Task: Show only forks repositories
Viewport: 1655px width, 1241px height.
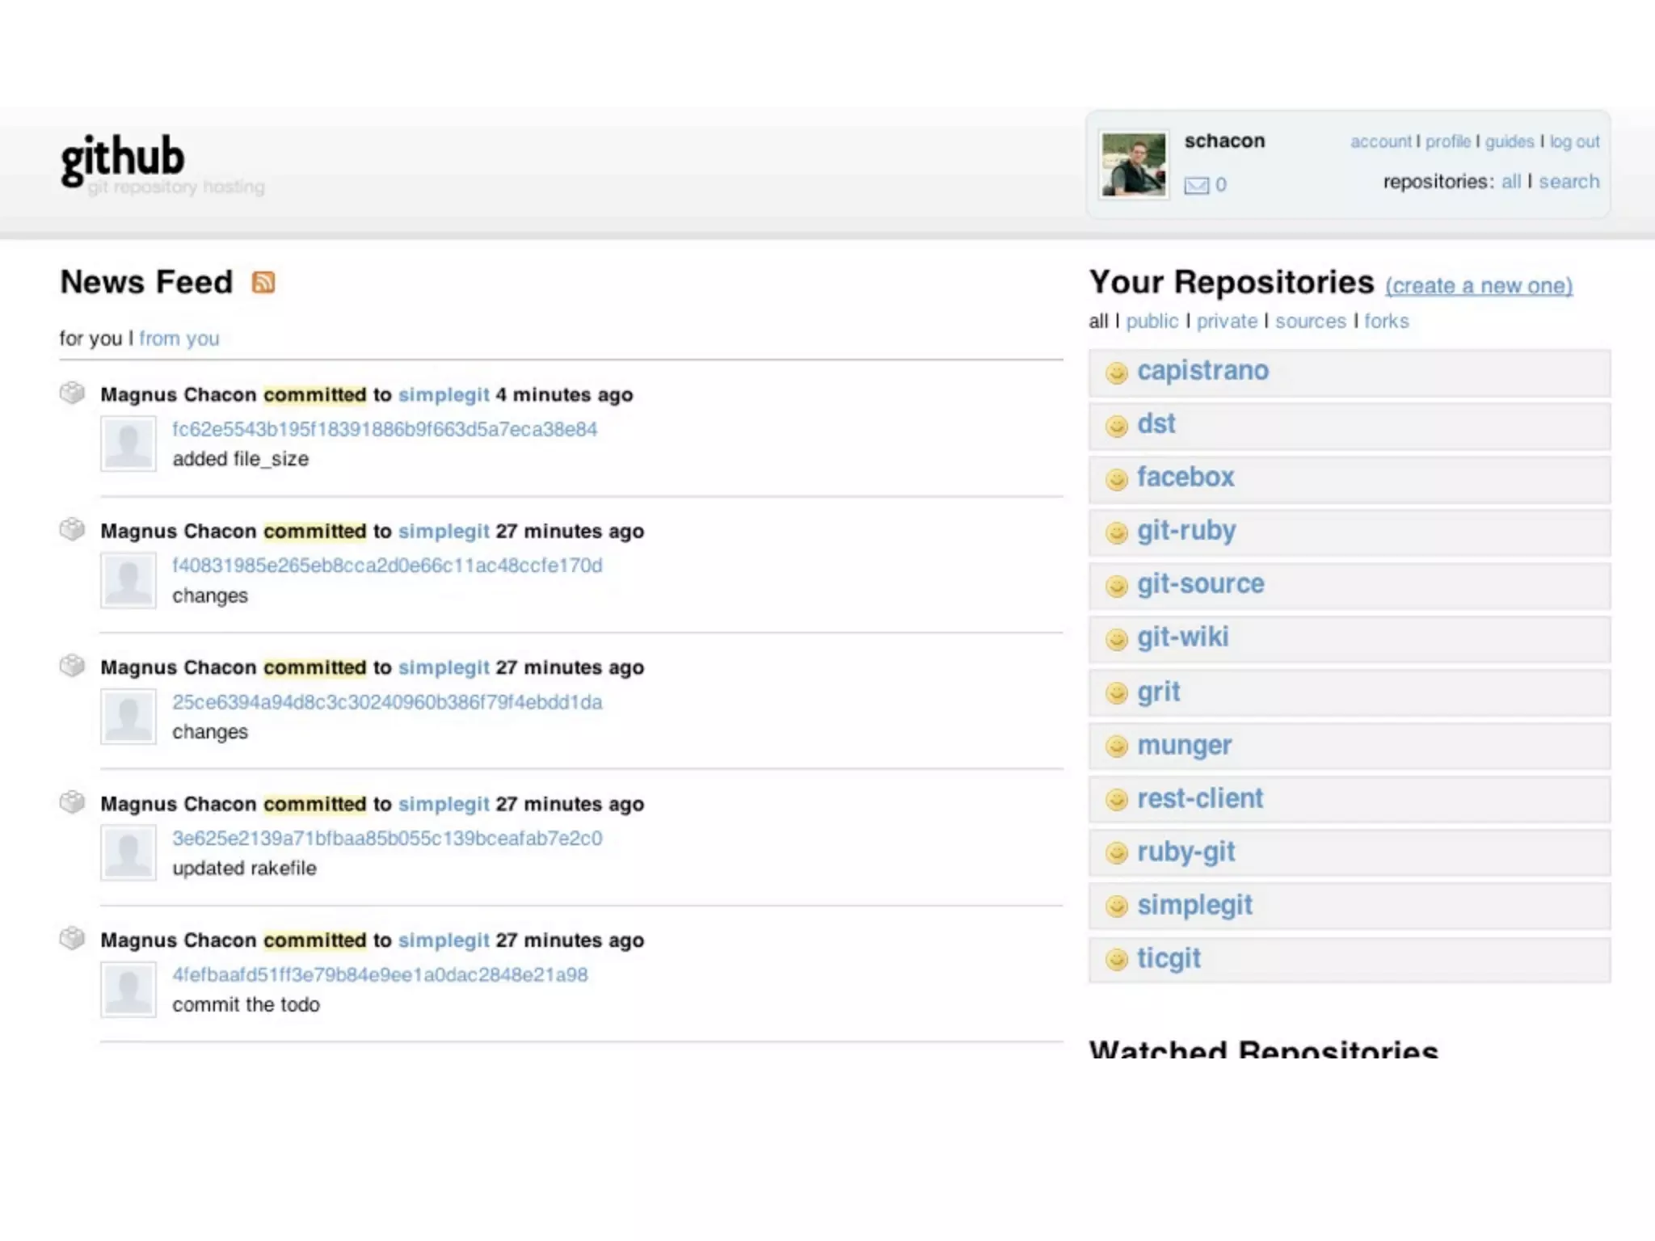Action: tap(1386, 322)
